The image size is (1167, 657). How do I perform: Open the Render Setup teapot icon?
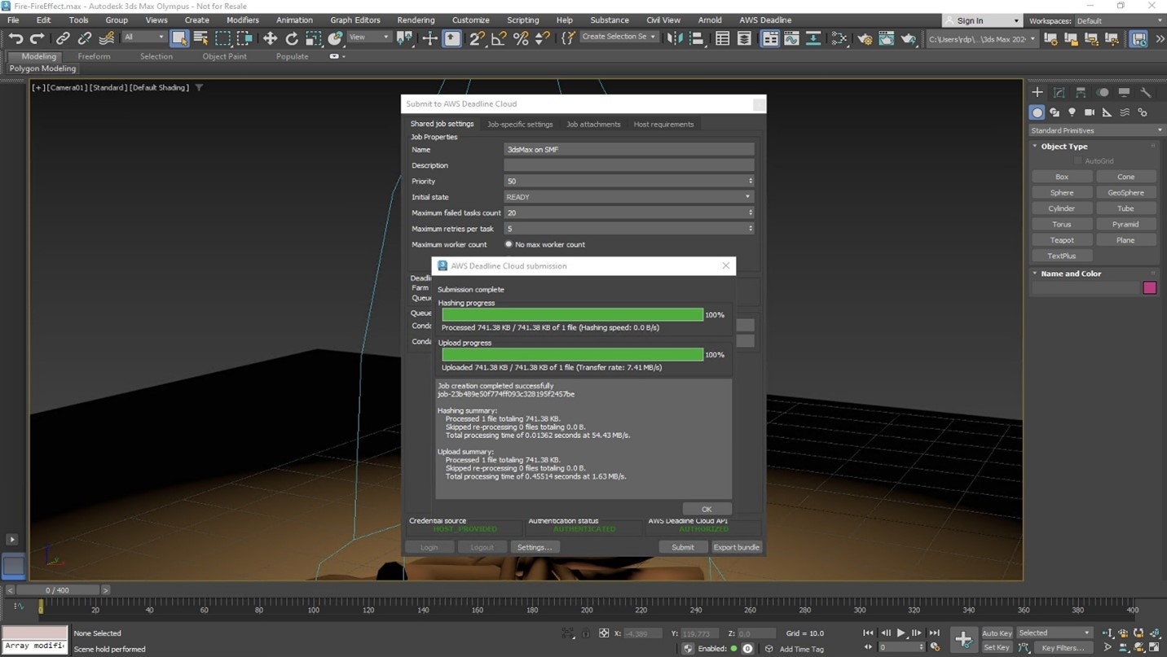(x=865, y=38)
